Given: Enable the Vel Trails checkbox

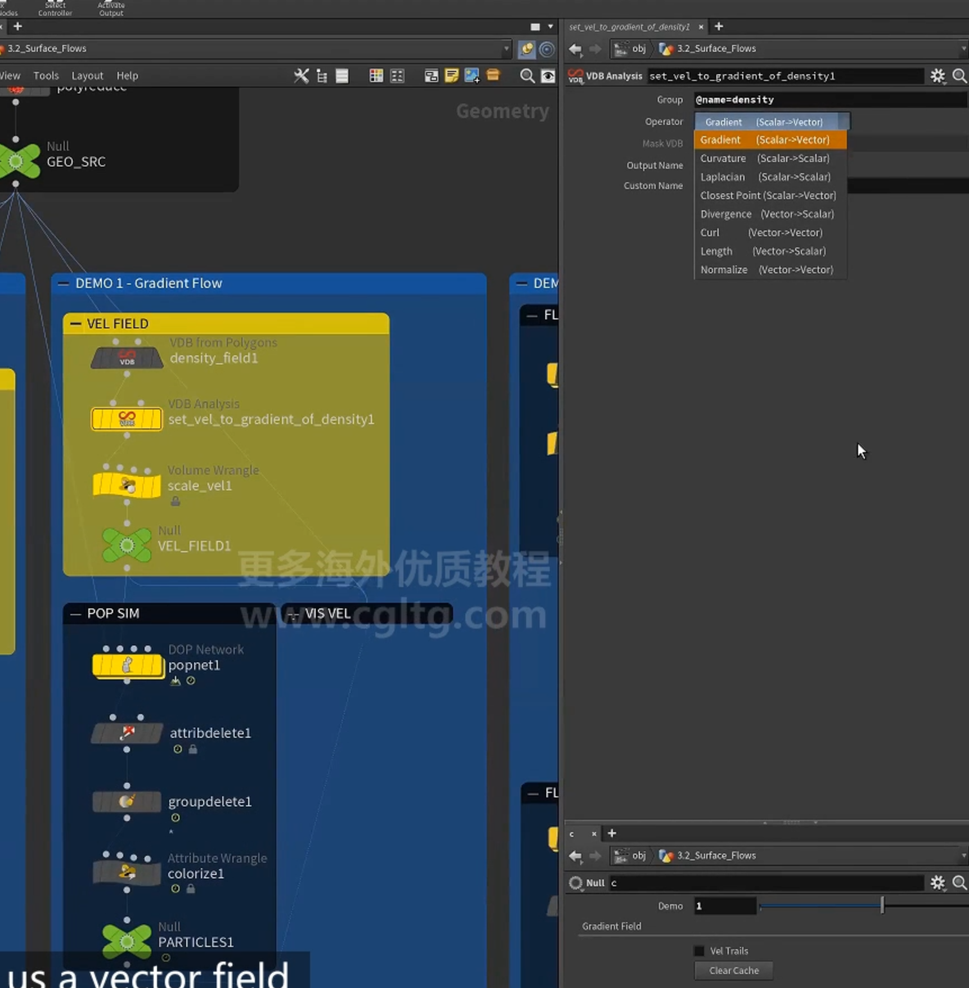Looking at the screenshot, I should click(x=699, y=951).
